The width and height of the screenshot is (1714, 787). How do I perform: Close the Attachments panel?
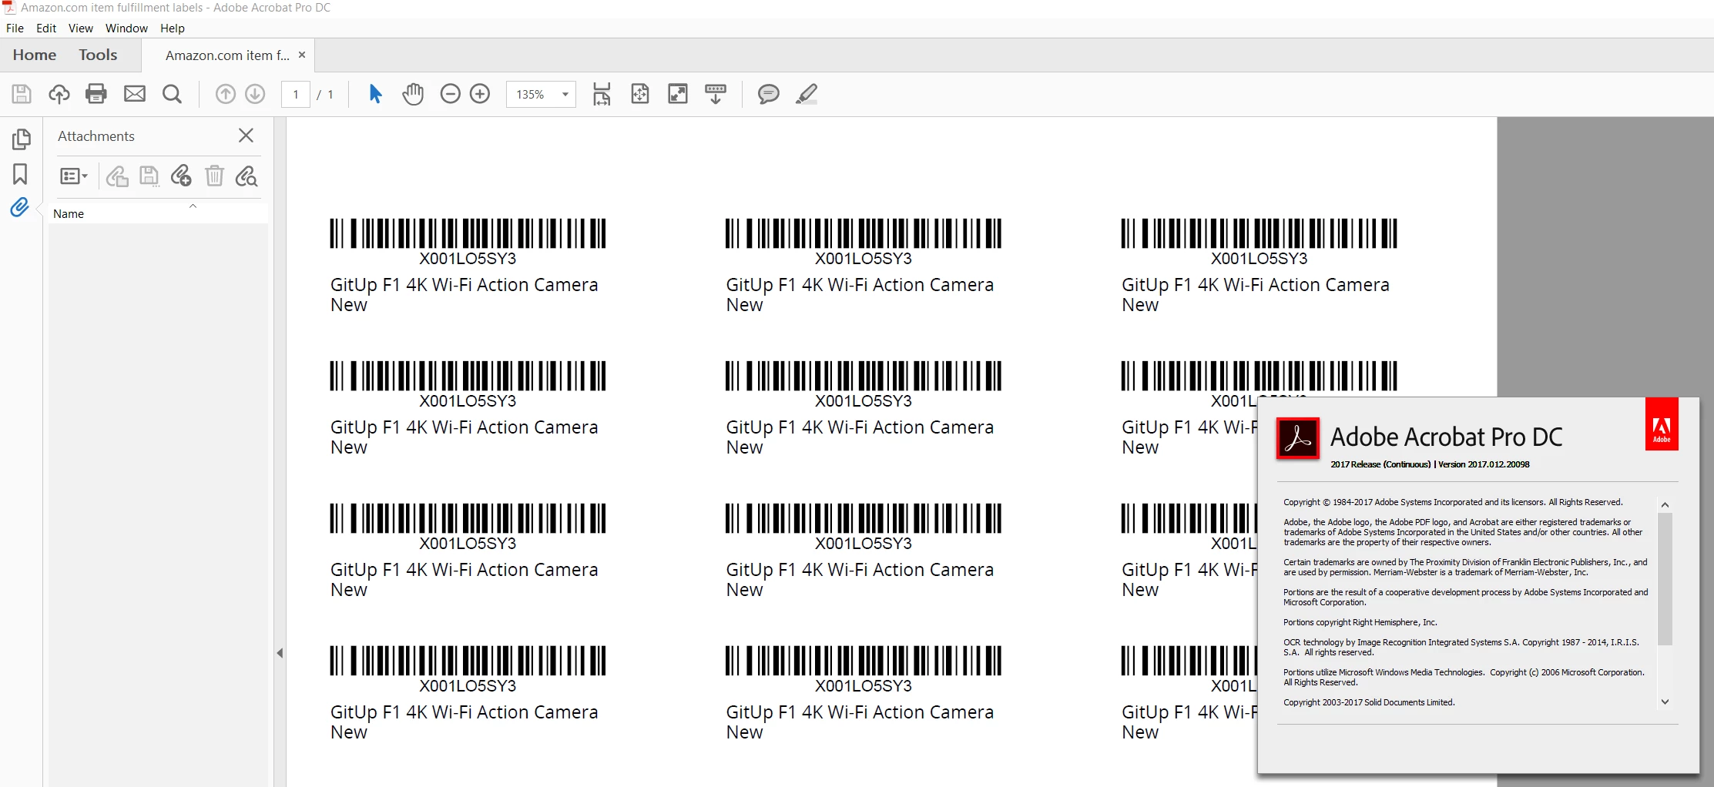[x=246, y=136]
